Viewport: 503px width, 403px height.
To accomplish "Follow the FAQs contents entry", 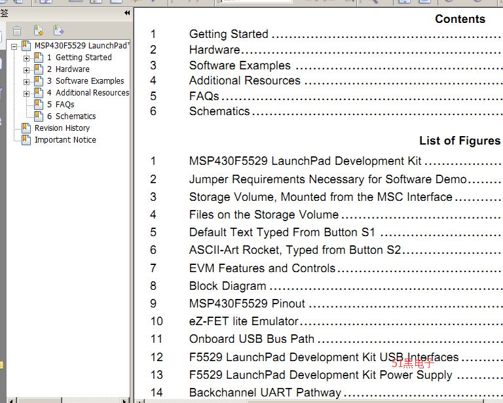I will 204,96.
